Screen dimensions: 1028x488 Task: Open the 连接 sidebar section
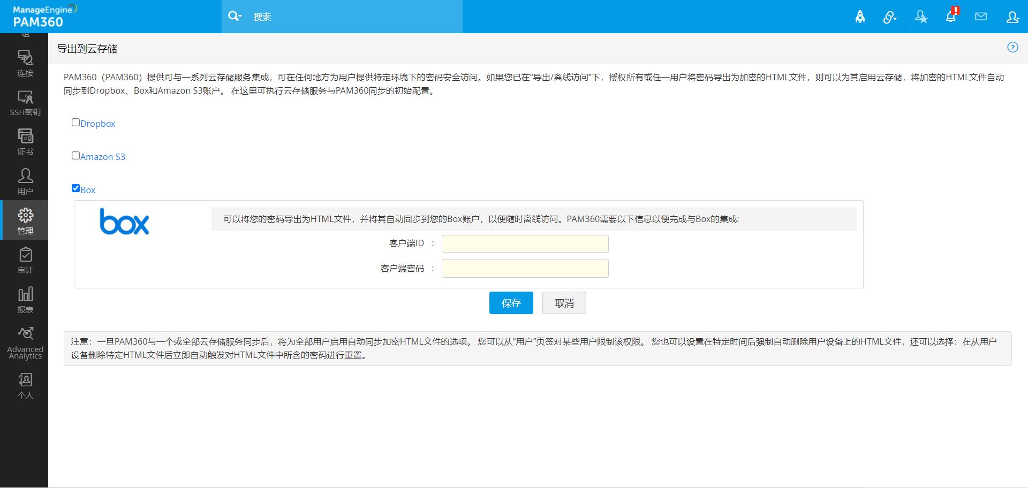(x=25, y=63)
